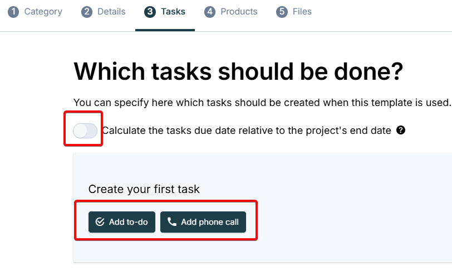
Task: Click the step 2 number circle icon
Action: coord(87,12)
